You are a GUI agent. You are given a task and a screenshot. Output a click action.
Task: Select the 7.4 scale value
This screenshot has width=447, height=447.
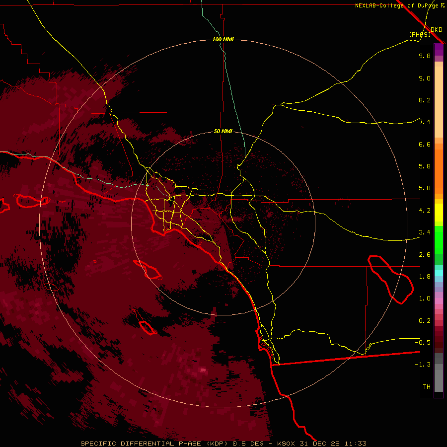point(425,122)
